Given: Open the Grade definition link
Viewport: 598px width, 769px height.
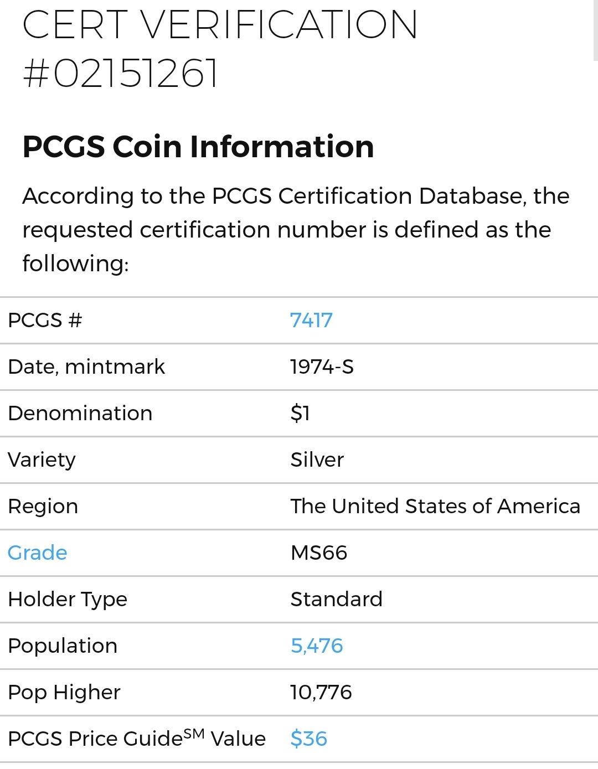Looking at the screenshot, I should [38, 553].
